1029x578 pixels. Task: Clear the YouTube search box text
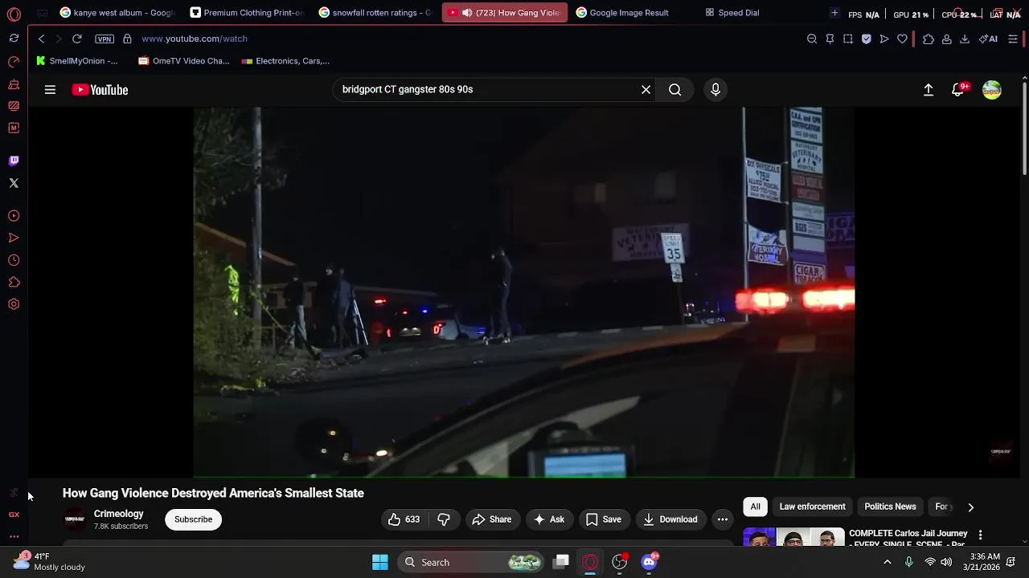pyautogui.click(x=646, y=90)
